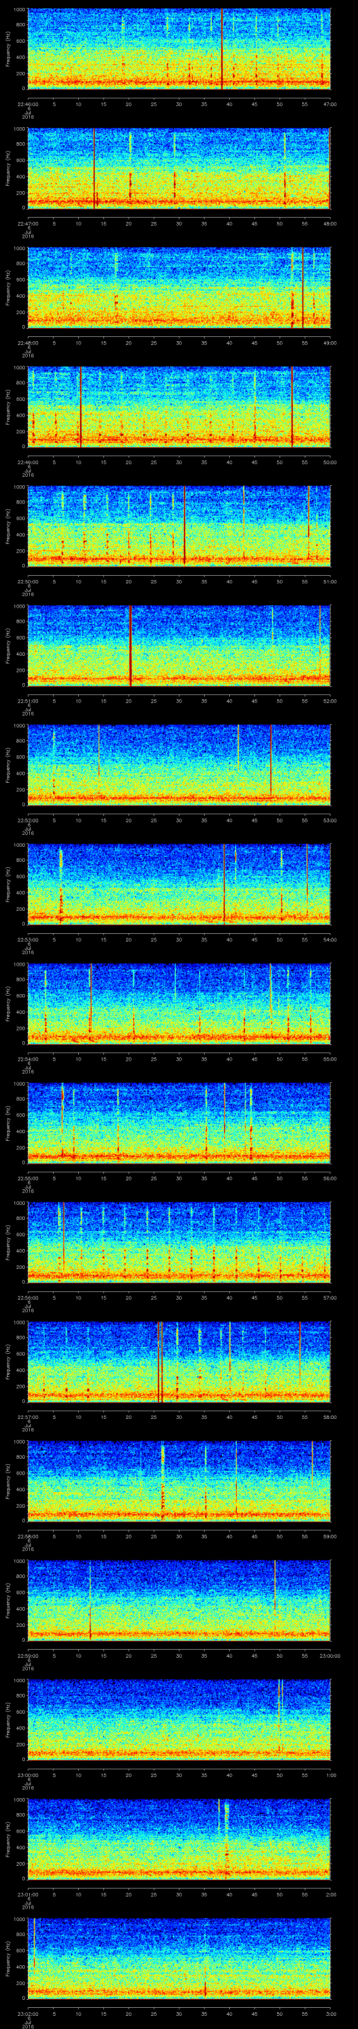This screenshot has height=2029, width=358.
Task: Select the '22:52:00' start time label
Action: [x=28, y=820]
